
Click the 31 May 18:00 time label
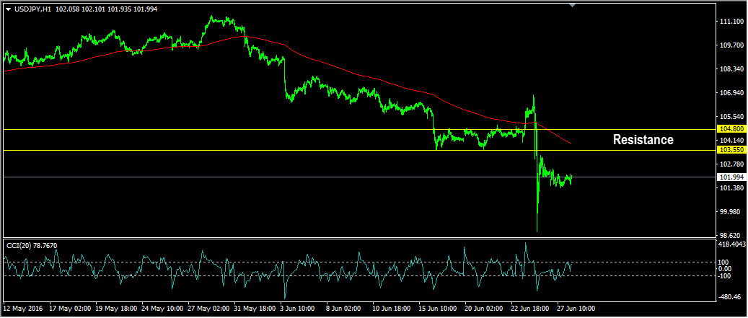coord(253,309)
